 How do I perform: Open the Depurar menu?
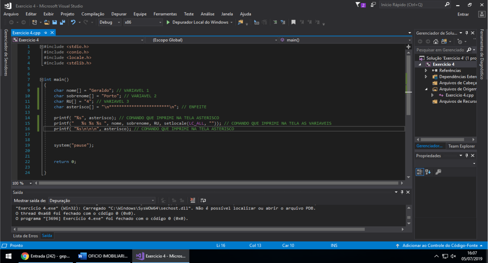(119, 14)
